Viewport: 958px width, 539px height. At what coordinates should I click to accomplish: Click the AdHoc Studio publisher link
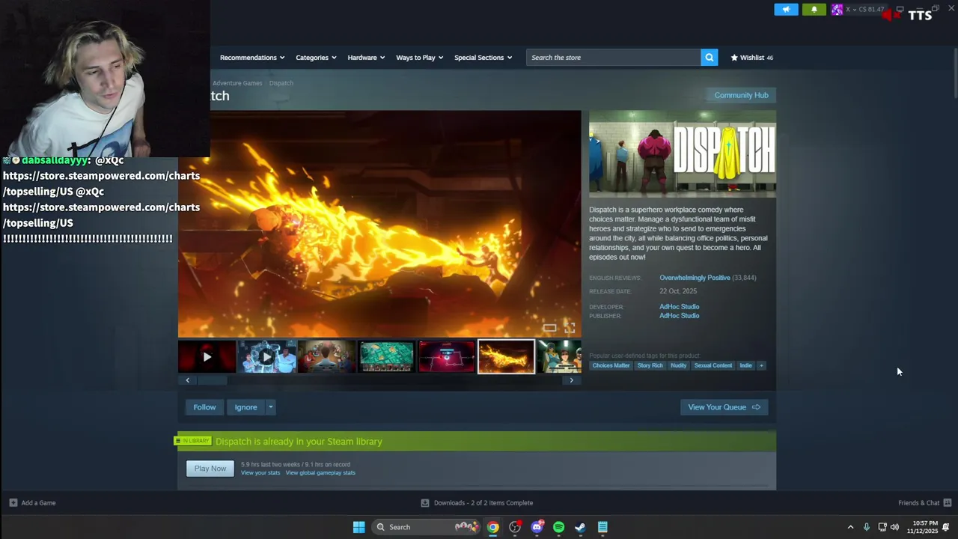pyautogui.click(x=679, y=316)
